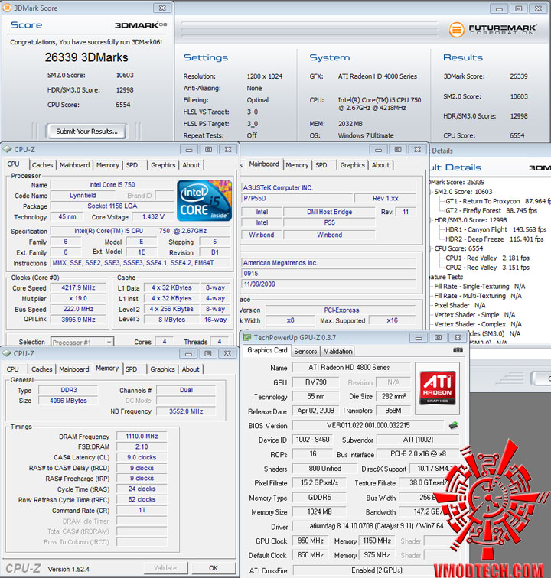Select Pixel Shader N/A tree row

click(x=459, y=305)
